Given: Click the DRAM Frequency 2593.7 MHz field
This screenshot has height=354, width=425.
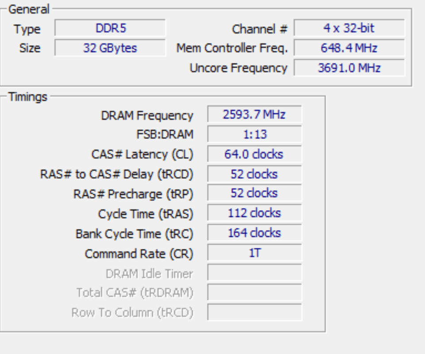Looking at the screenshot, I should click(x=255, y=114).
